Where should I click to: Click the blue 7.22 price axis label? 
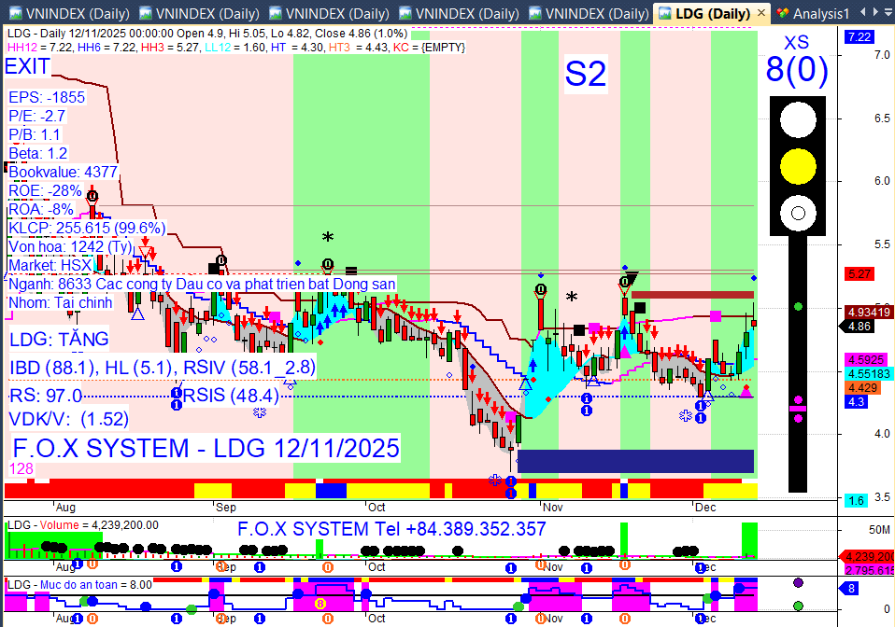859,37
